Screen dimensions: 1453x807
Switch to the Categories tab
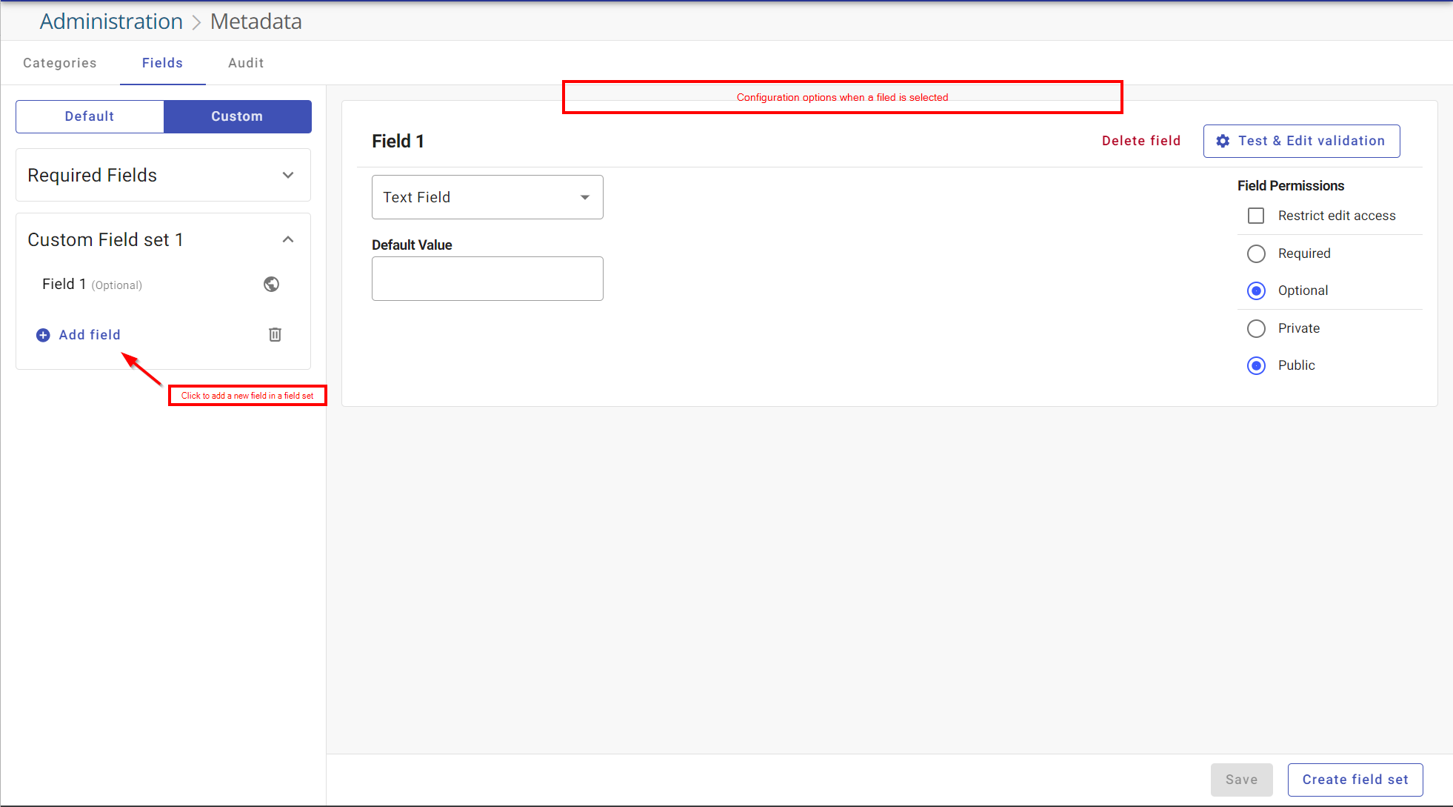point(60,63)
